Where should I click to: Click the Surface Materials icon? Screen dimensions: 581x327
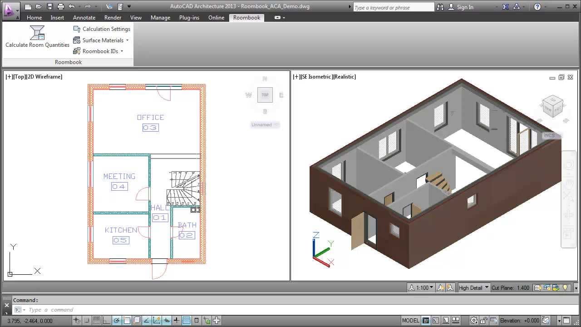76,40
